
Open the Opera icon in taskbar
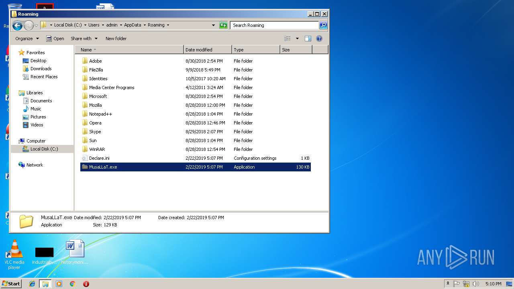point(86,284)
